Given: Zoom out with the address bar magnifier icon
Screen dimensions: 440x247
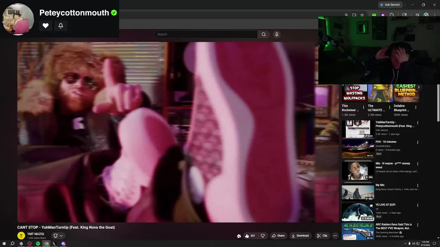Looking at the screenshot, I should coord(346,15).
